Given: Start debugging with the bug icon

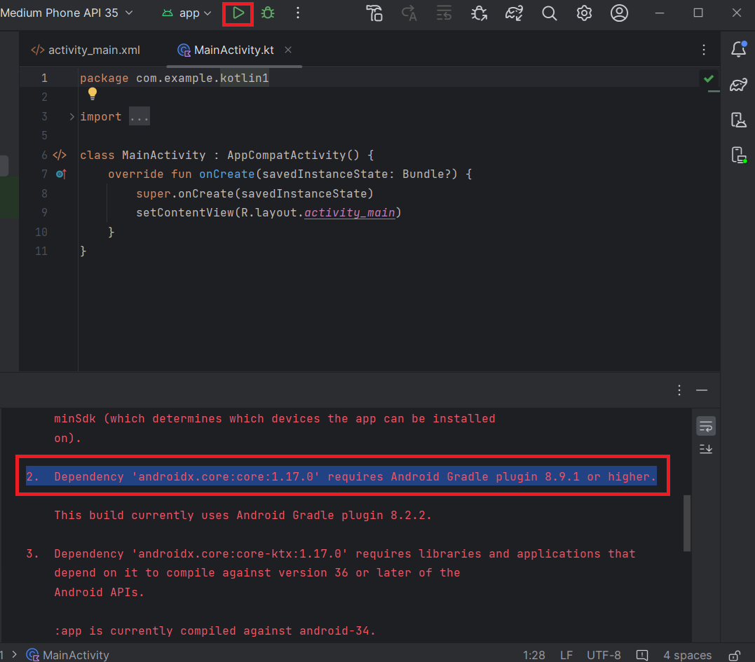Looking at the screenshot, I should click(x=268, y=13).
